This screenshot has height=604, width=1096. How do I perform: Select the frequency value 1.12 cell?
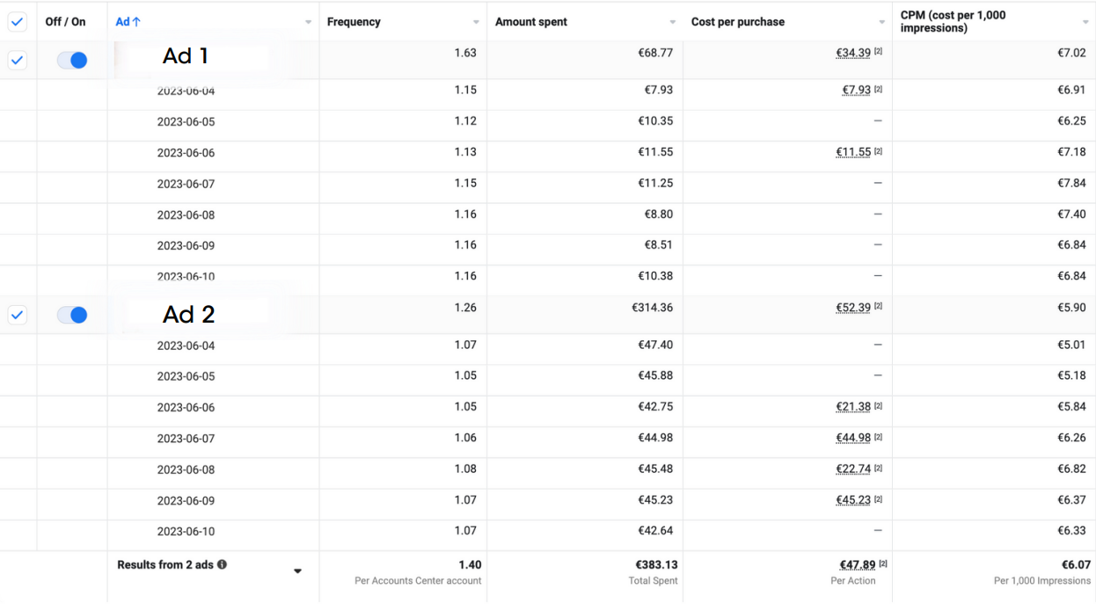click(465, 120)
